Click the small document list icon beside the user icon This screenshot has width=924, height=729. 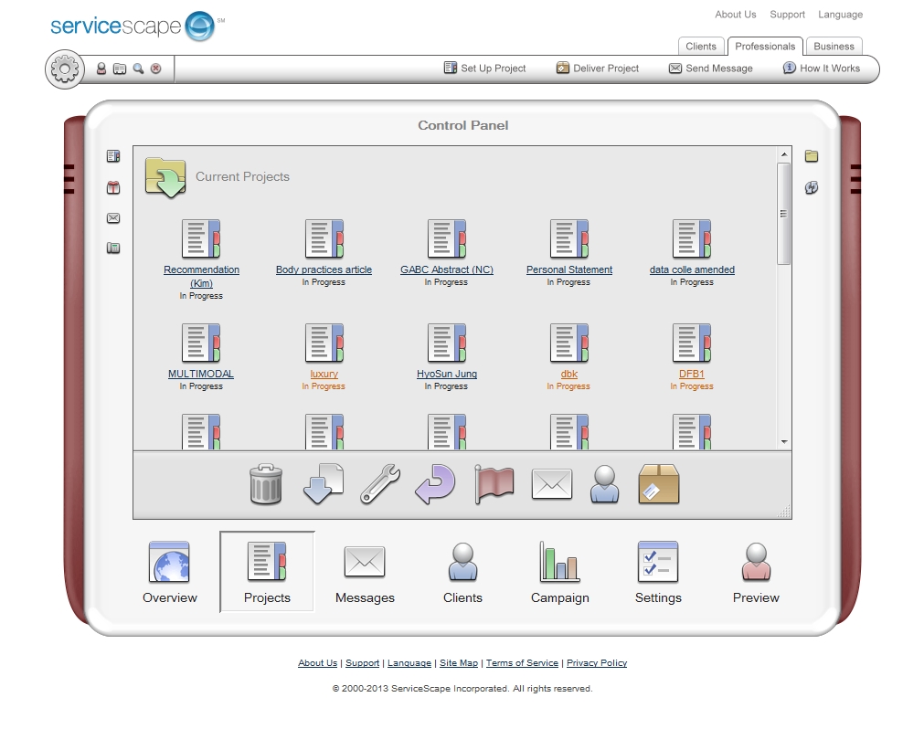(x=120, y=69)
